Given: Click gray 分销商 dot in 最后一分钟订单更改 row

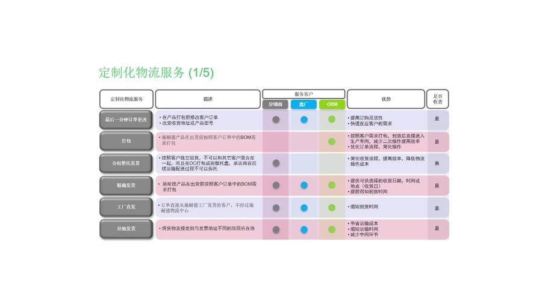Looking at the screenshot, I should click(x=276, y=119).
